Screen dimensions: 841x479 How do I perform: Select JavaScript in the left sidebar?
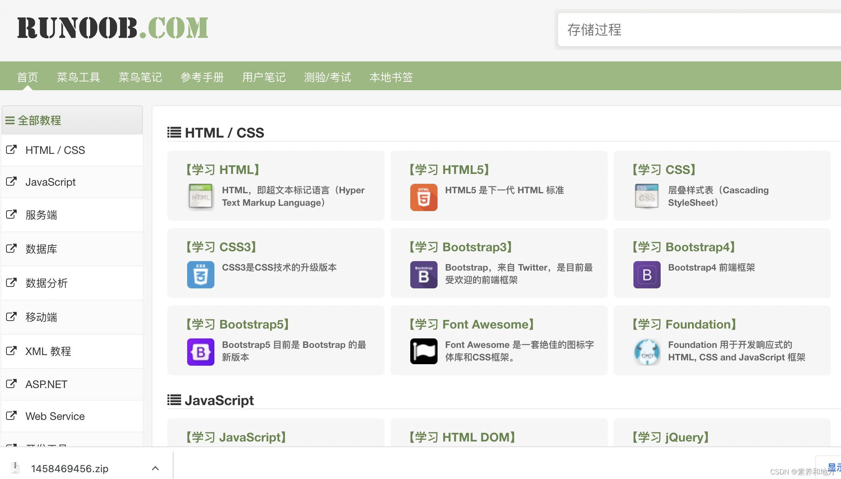pyautogui.click(x=50, y=182)
